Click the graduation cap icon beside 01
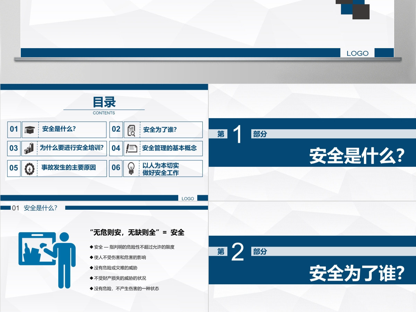Screen dimensions: 416x312 29,130
